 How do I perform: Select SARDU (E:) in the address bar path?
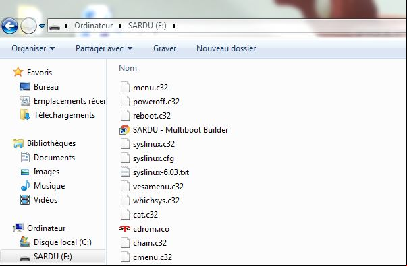tap(147, 26)
